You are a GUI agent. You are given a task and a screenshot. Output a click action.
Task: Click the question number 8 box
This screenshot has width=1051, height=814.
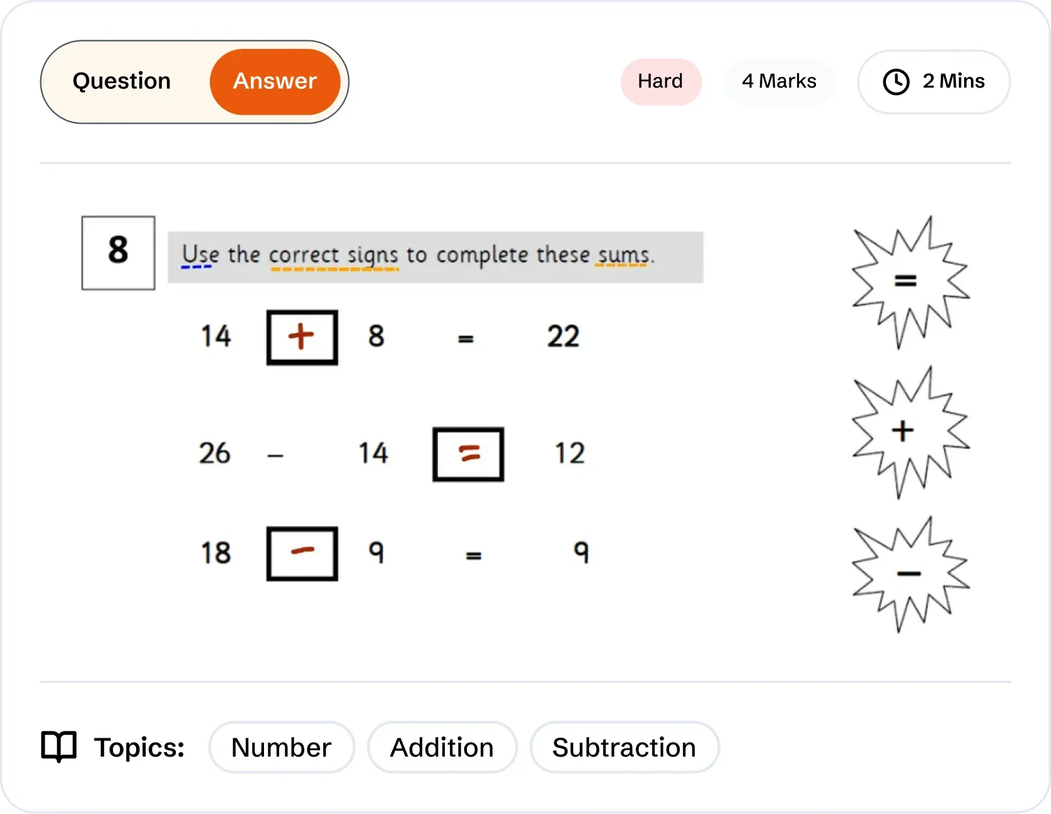(x=118, y=253)
